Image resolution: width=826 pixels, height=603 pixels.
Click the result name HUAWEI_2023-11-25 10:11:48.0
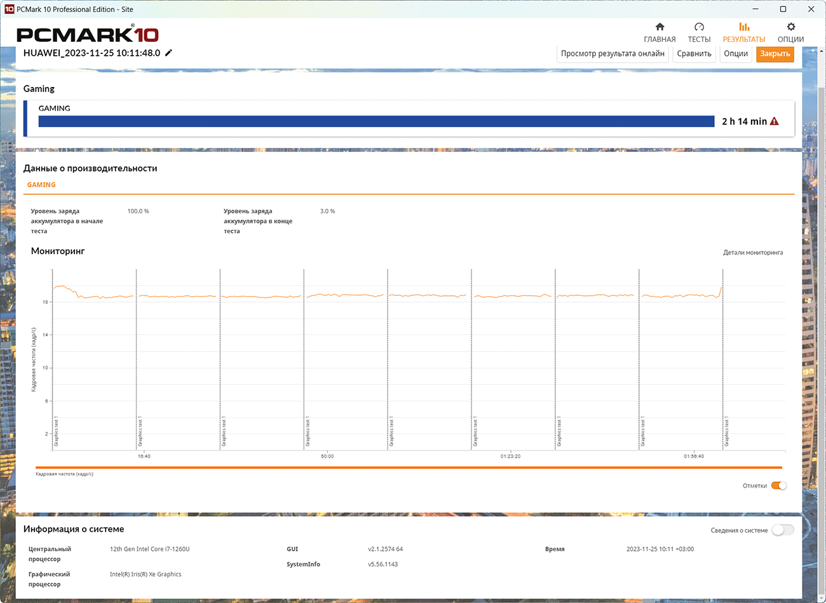coord(91,53)
